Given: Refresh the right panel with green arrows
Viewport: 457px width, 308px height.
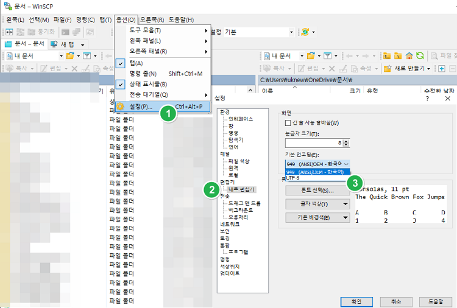Looking at the screenshot, I should point(420,55).
